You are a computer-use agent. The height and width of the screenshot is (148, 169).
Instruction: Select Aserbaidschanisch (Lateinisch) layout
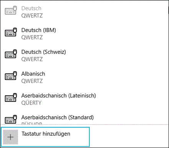click(84, 99)
